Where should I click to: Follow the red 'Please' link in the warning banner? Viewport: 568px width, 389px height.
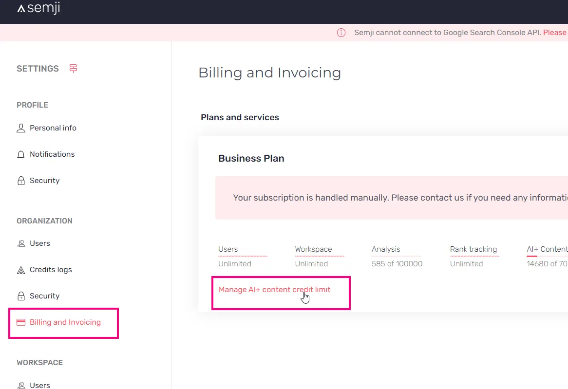(x=554, y=32)
